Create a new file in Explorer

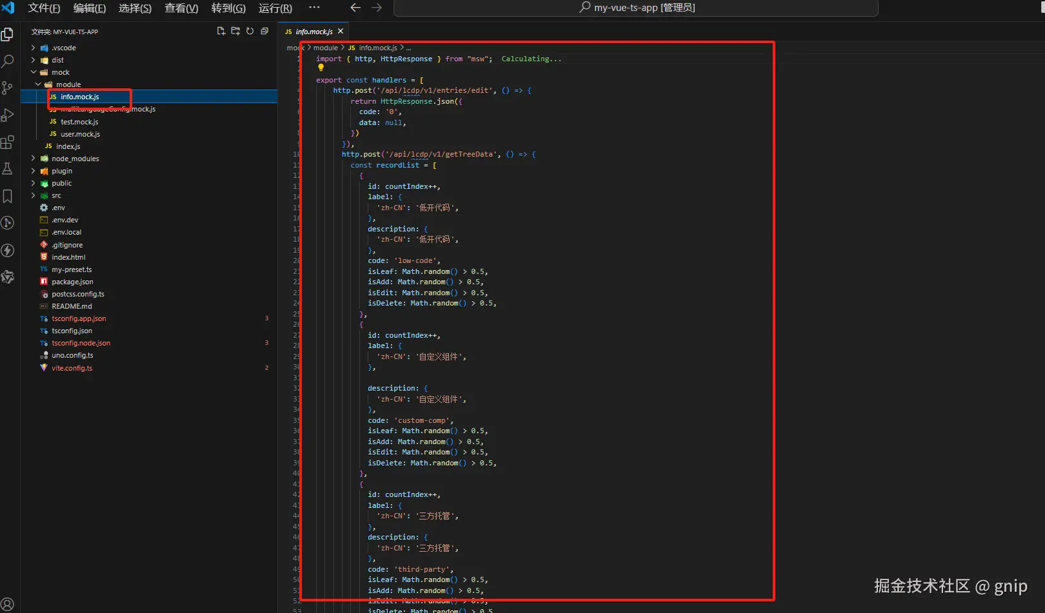click(x=221, y=31)
